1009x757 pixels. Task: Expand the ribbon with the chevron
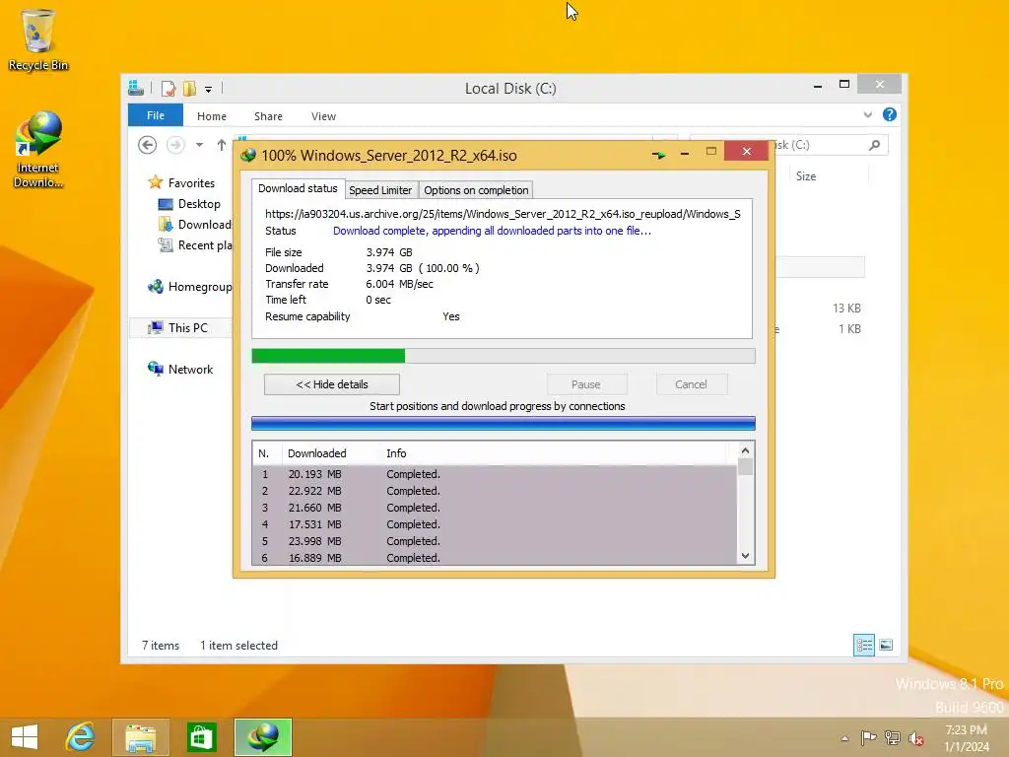[868, 114]
